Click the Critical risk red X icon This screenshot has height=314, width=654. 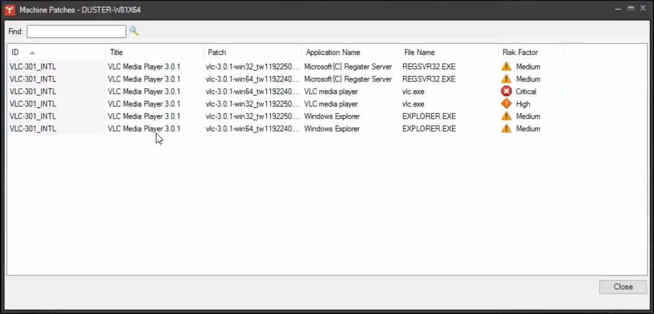[506, 92]
